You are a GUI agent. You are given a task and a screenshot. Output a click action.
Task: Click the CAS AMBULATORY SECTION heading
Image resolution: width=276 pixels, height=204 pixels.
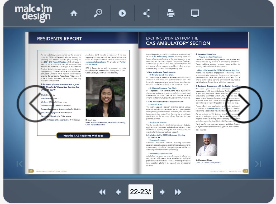click(x=178, y=43)
